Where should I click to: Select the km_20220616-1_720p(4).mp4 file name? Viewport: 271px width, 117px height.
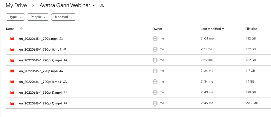pyautogui.click(x=40, y=103)
